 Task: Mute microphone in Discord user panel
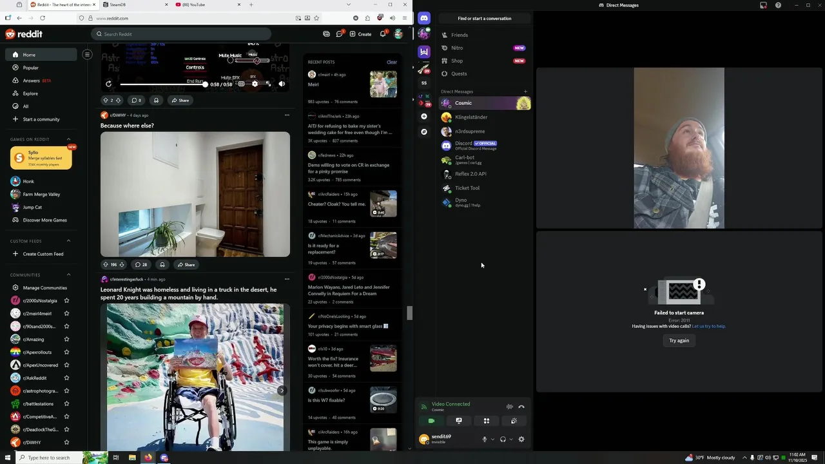click(x=484, y=440)
